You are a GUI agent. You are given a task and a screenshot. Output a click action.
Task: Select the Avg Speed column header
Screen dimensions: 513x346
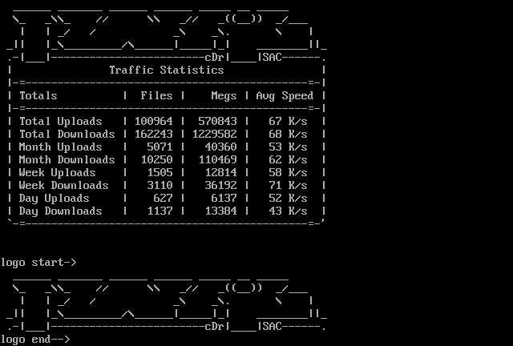click(x=285, y=96)
